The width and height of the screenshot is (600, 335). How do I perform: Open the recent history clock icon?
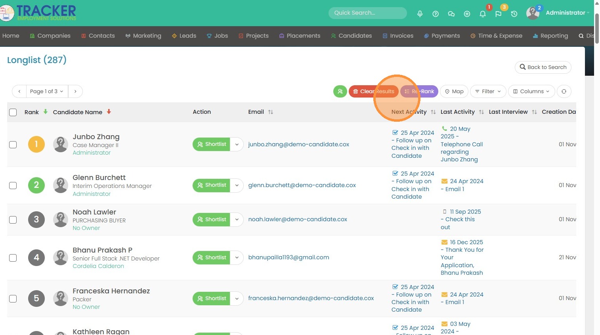[x=514, y=14]
